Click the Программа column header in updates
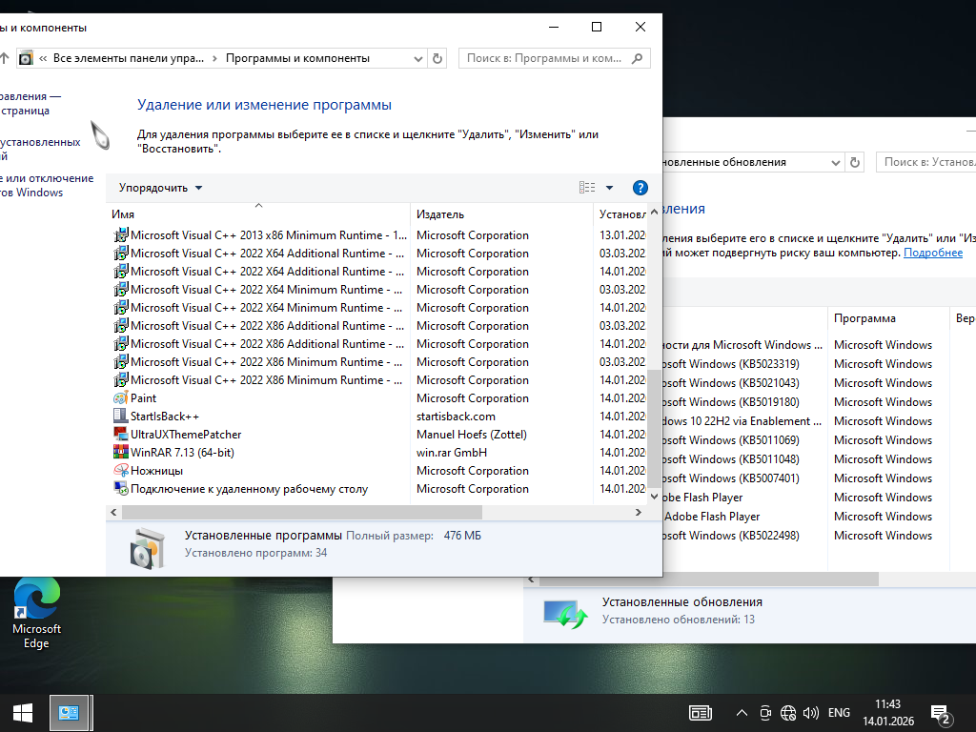 (864, 318)
